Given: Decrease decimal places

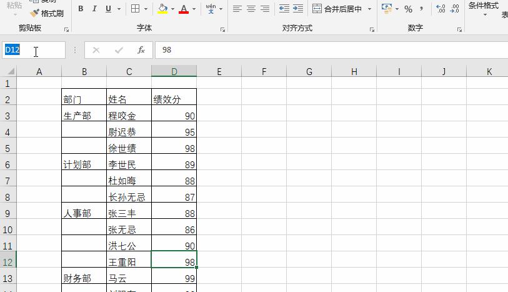Looking at the screenshot, I should click(x=455, y=9).
